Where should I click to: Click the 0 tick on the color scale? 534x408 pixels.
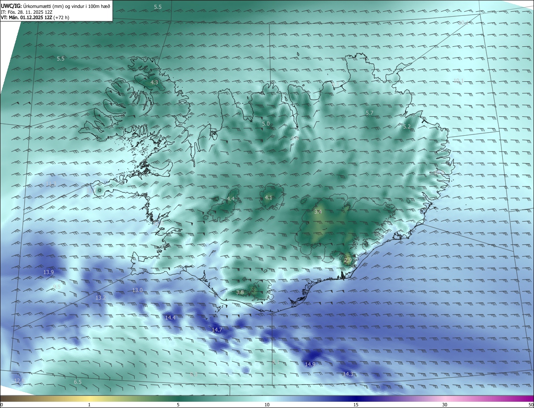2,405
